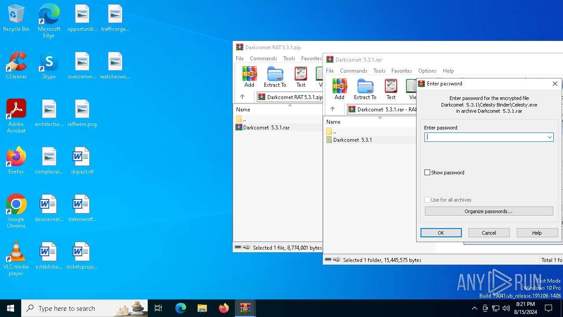563x317 pixels.
Task: Open VLC media player desktop shortcut
Action: 16,259
